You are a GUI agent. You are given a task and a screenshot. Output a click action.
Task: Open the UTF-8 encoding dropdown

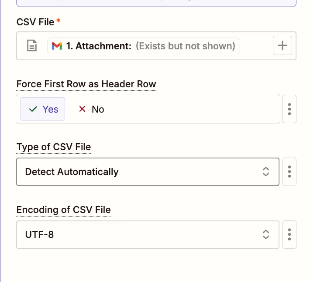click(148, 234)
